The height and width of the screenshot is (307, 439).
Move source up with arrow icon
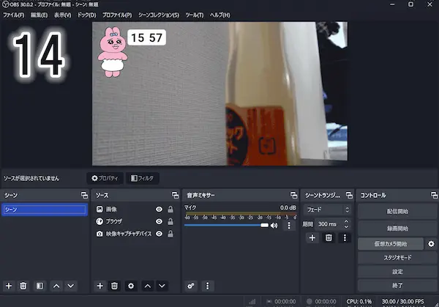tap(147, 285)
